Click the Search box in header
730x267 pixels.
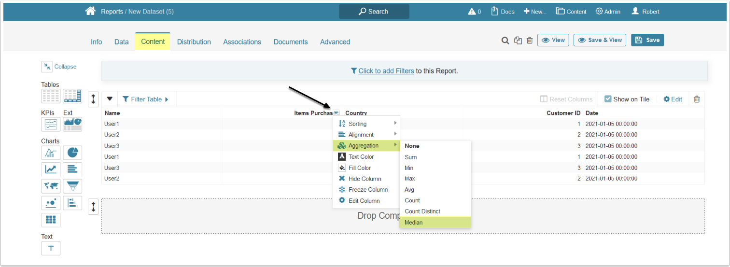[374, 12]
